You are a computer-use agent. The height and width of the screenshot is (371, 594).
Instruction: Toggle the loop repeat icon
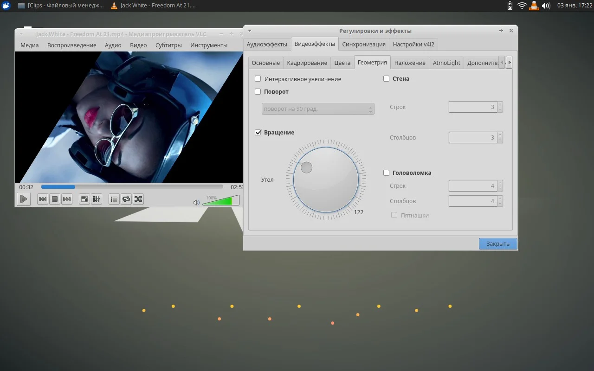click(x=126, y=199)
